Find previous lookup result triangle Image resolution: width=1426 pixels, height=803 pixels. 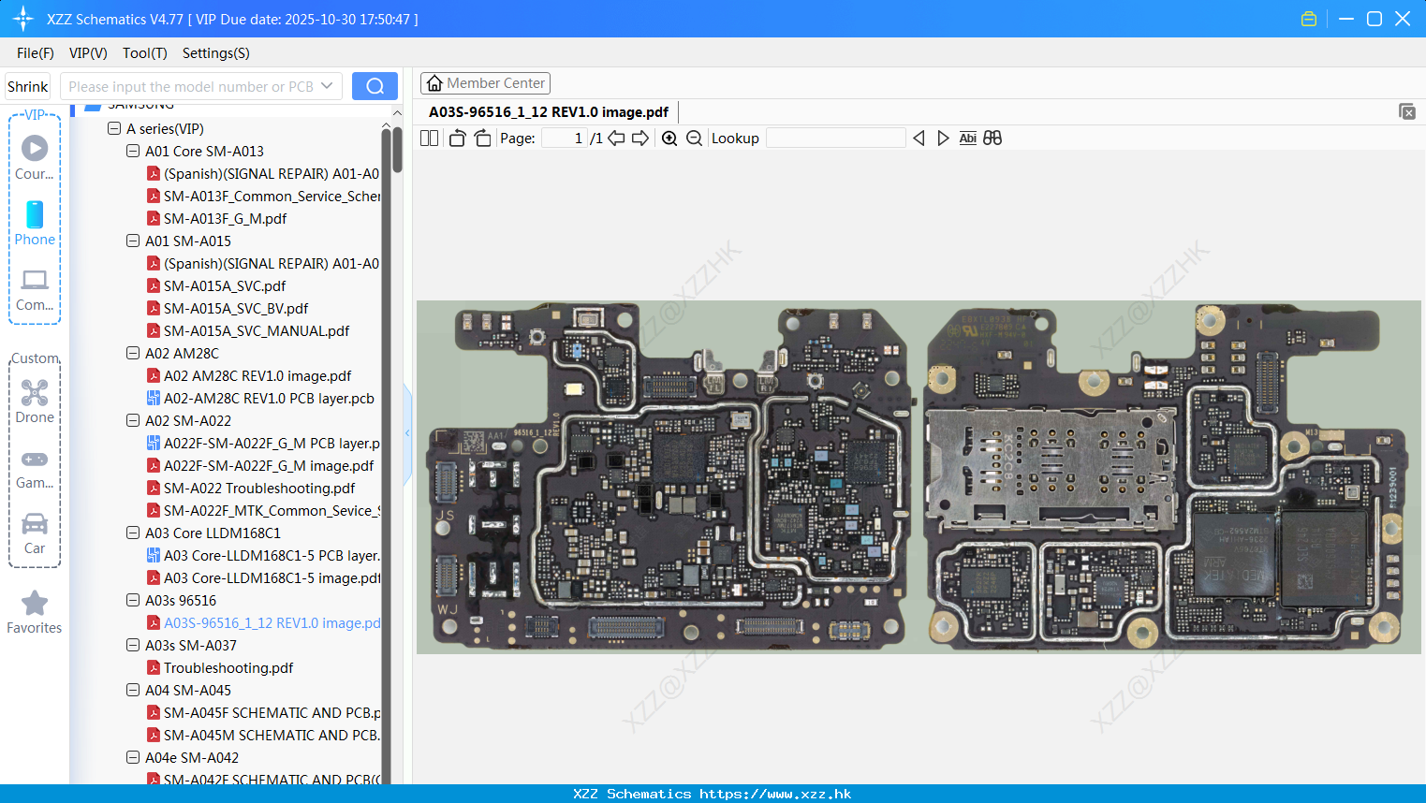click(x=919, y=139)
